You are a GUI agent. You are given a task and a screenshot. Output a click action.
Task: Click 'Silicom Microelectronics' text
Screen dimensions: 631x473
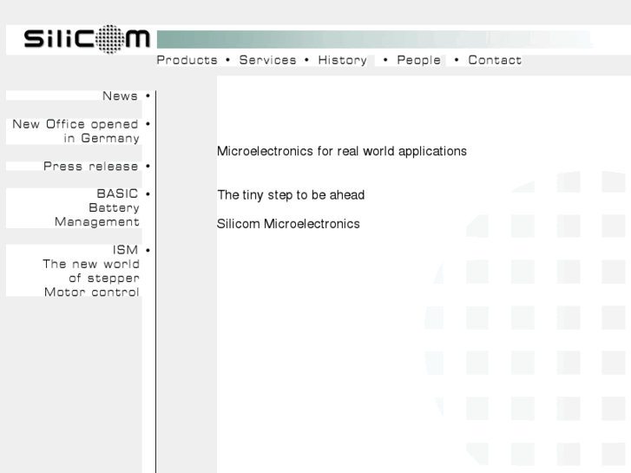coord(288,224)
